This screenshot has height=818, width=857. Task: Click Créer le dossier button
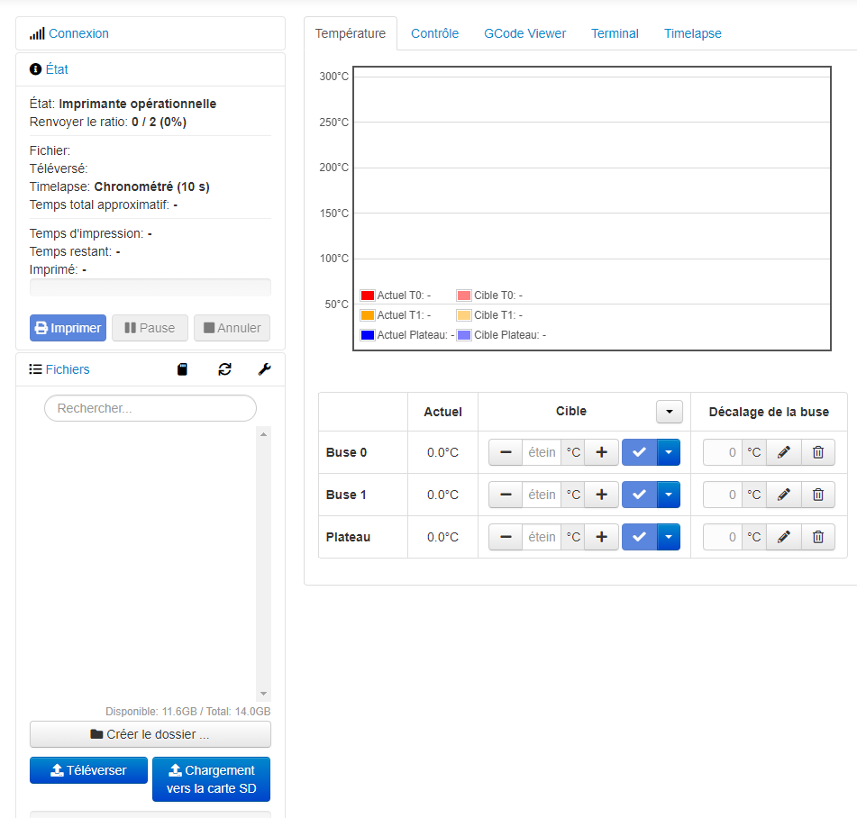pos(150,734)
